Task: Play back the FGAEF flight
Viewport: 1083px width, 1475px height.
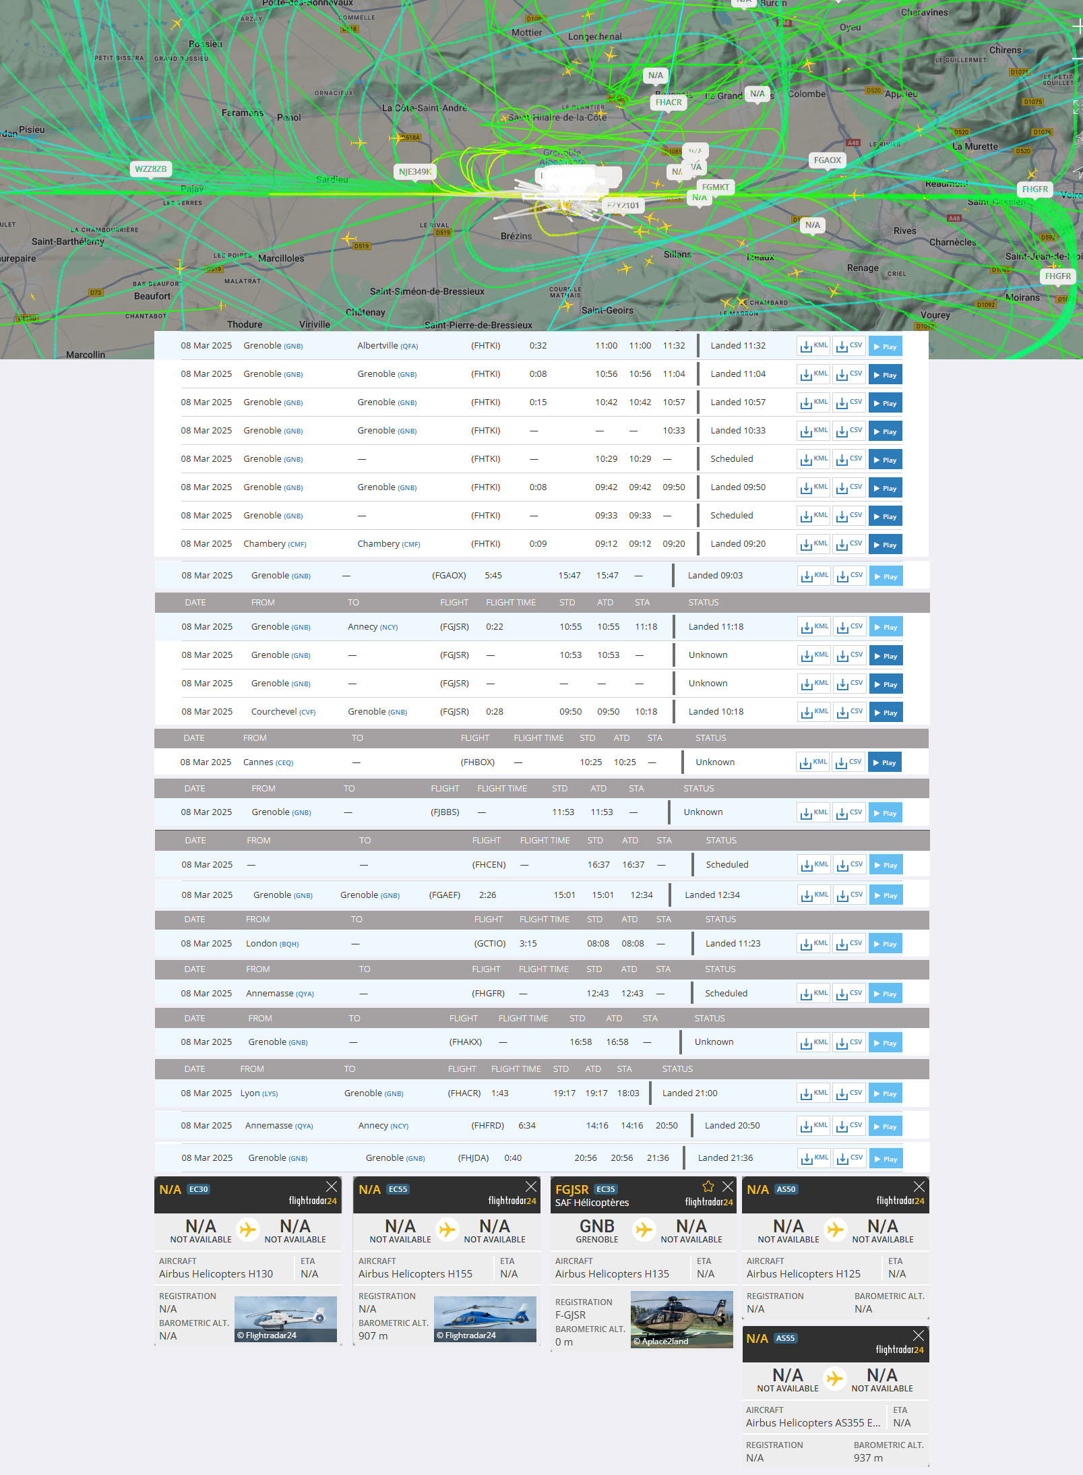Action: coord(885,895)
